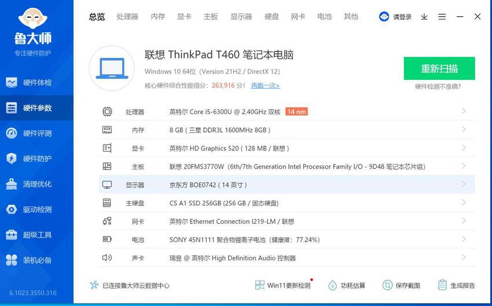Click the 内存 memory module icon
This screenshot has height=306, width=492.
[107, 130]
